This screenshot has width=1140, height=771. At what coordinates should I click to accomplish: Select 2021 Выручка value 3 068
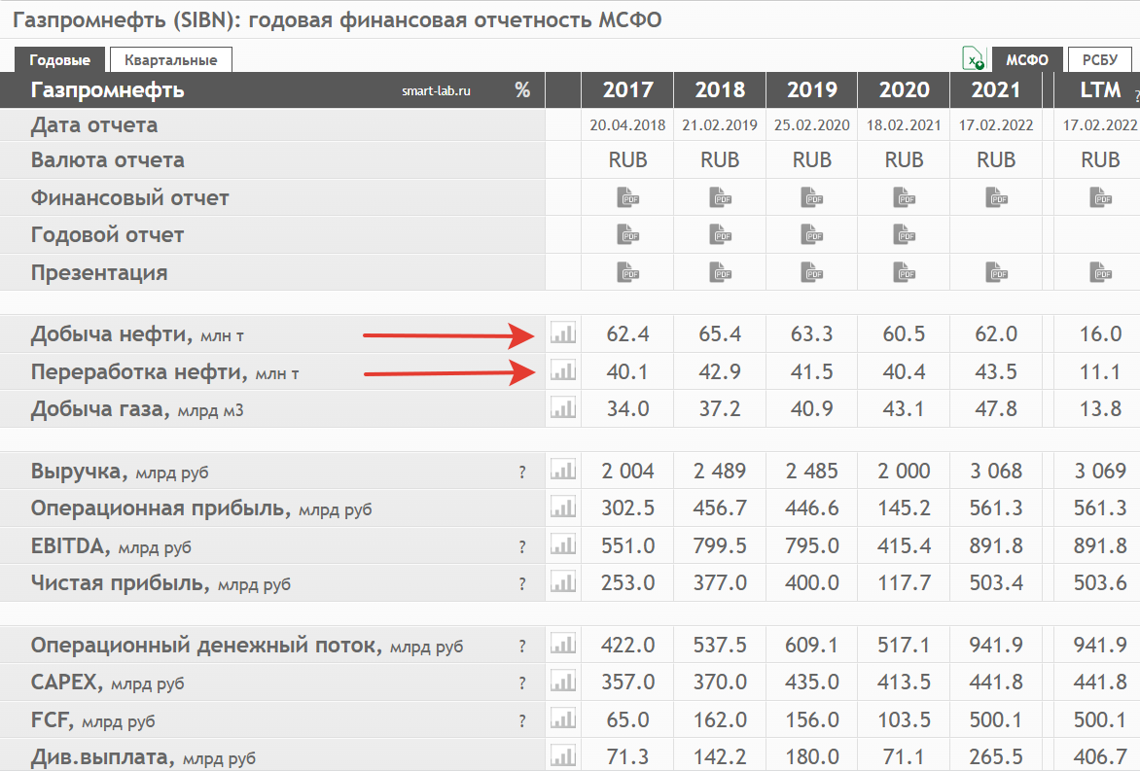(x=996, y=471)
